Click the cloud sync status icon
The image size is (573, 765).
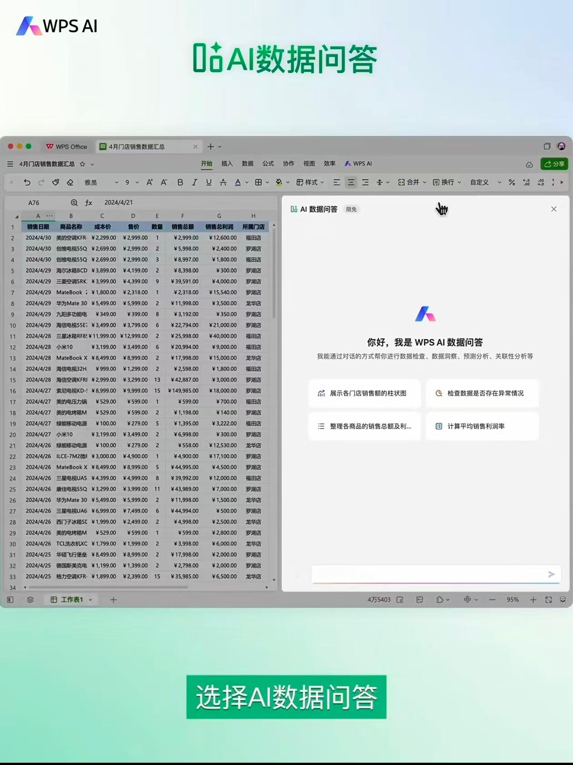(x=529, y=164)
